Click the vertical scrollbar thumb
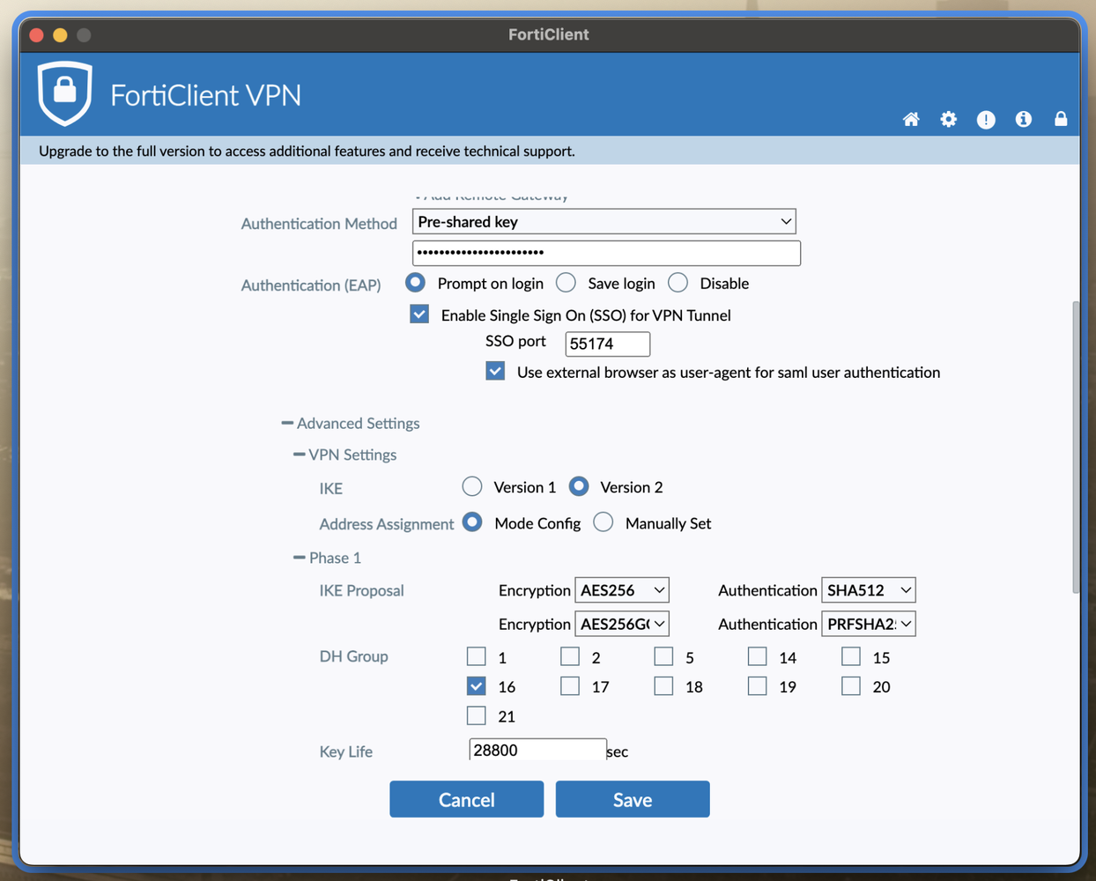The height and width of the screenshot is (881, 1096). (1075, 447)
